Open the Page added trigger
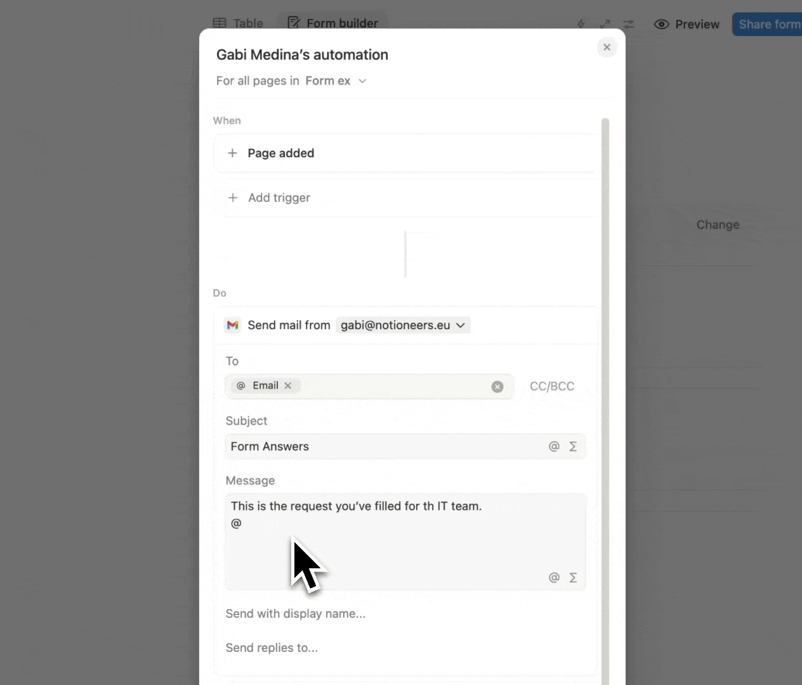This screenshot has width=802, height=685. point(280,153)
